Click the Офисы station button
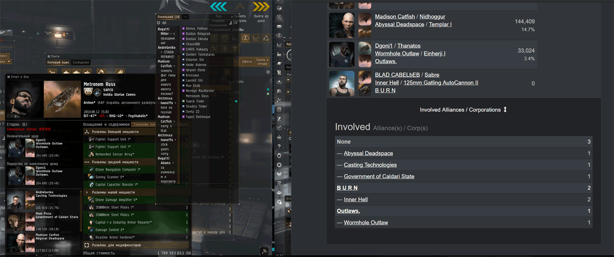 click(247, 61)
